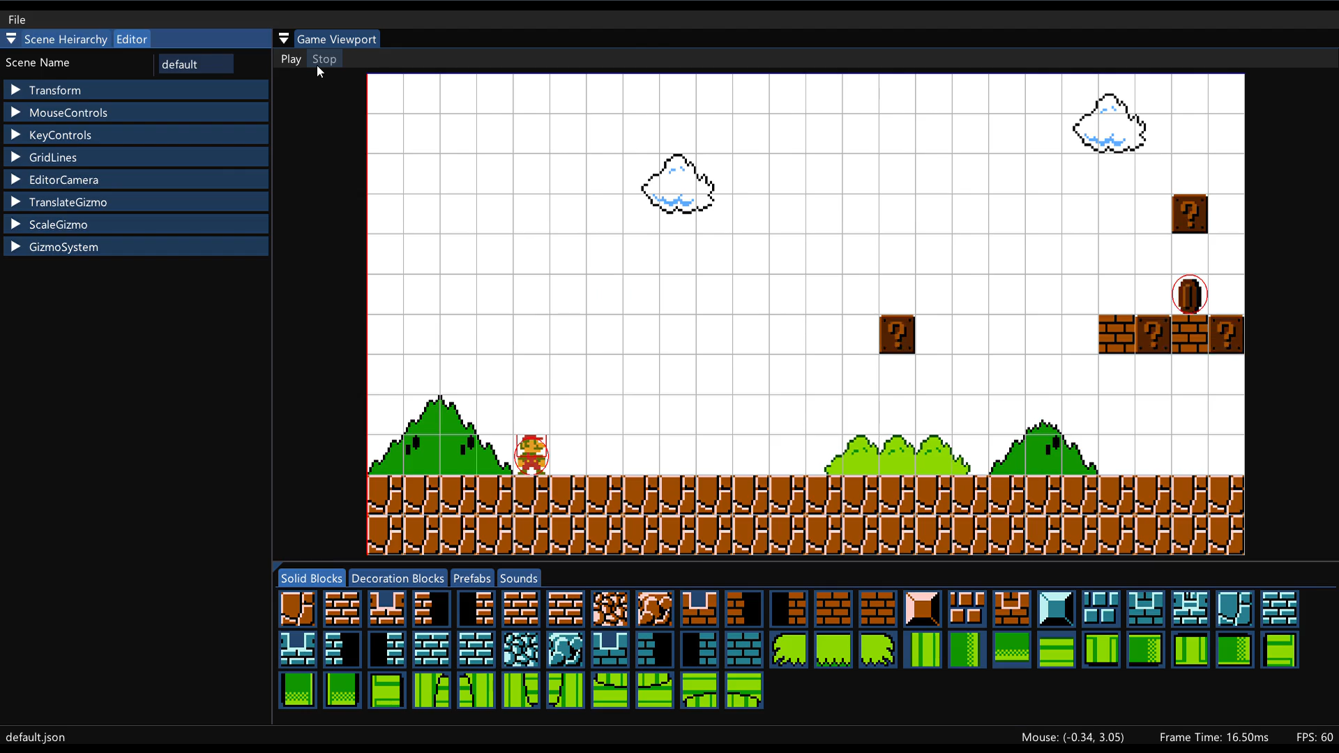Select the brown cracked ground block tile
The height and width of the screenshot is (753, 1339).
(x=298, y=609)
